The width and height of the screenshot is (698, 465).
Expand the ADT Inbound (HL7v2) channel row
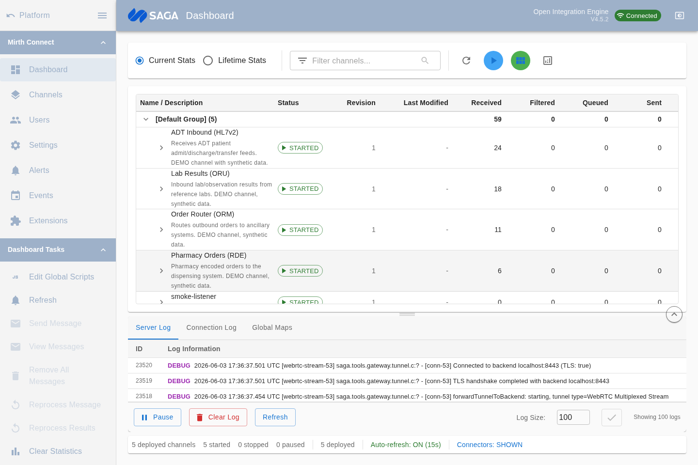pos(161,148)
